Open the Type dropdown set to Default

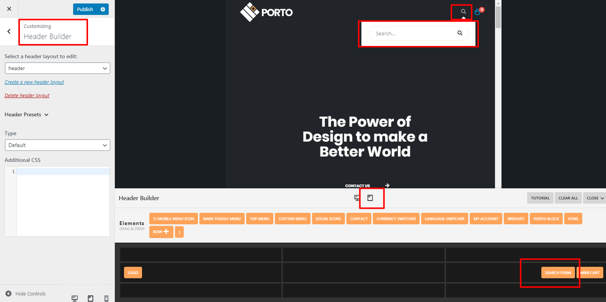pos(57,145)
